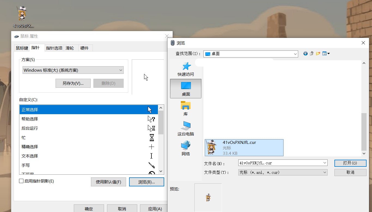Switch to the 指针选项 tab
The height and width of the screenshot is (212, 372).
click(54, 48)
